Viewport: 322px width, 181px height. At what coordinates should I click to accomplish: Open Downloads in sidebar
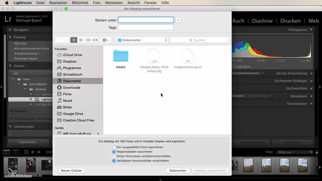click(x=72, y=87)
